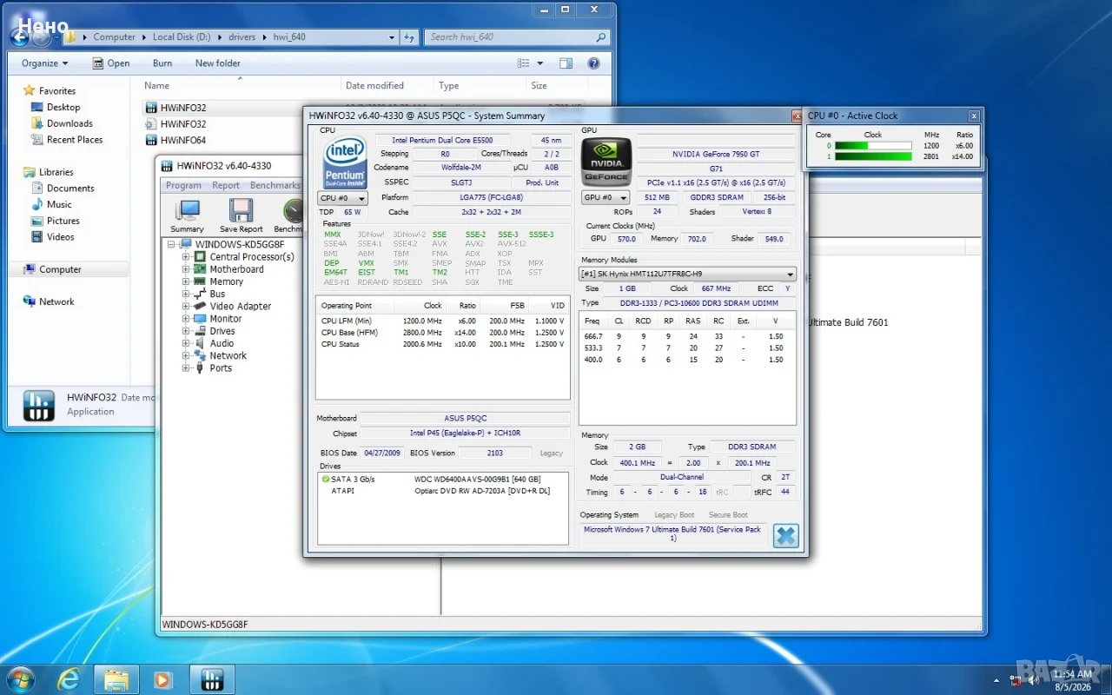Viewport: 1112px width, 695px height.
Task: Open the GPU #0 selector dropdown
Action: (605, 198)
